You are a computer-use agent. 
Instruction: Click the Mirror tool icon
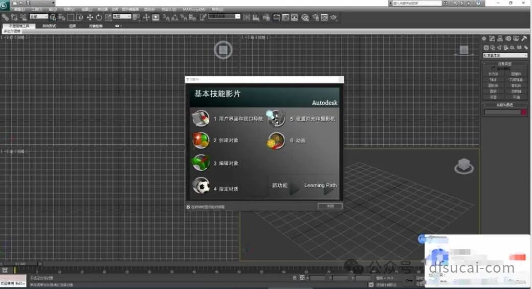pos(247,17)
